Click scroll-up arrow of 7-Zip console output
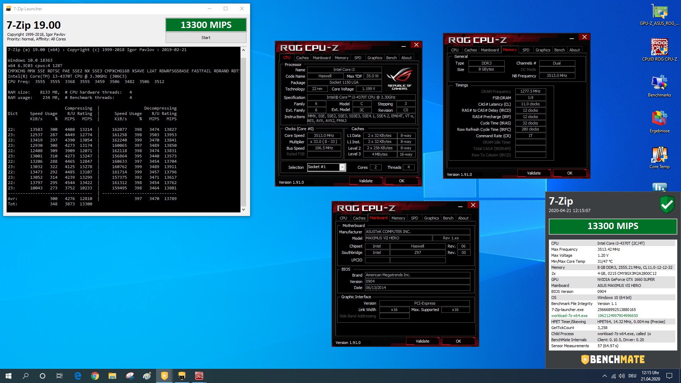 [243, 50]
